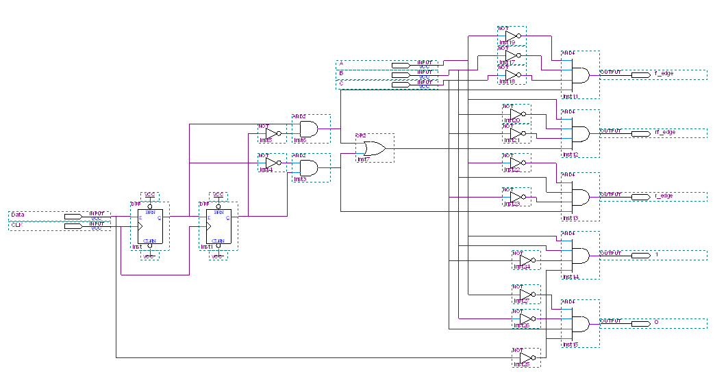Select the AND4 gate driving rf_edge
715x380 pixels.
(580, 133)
